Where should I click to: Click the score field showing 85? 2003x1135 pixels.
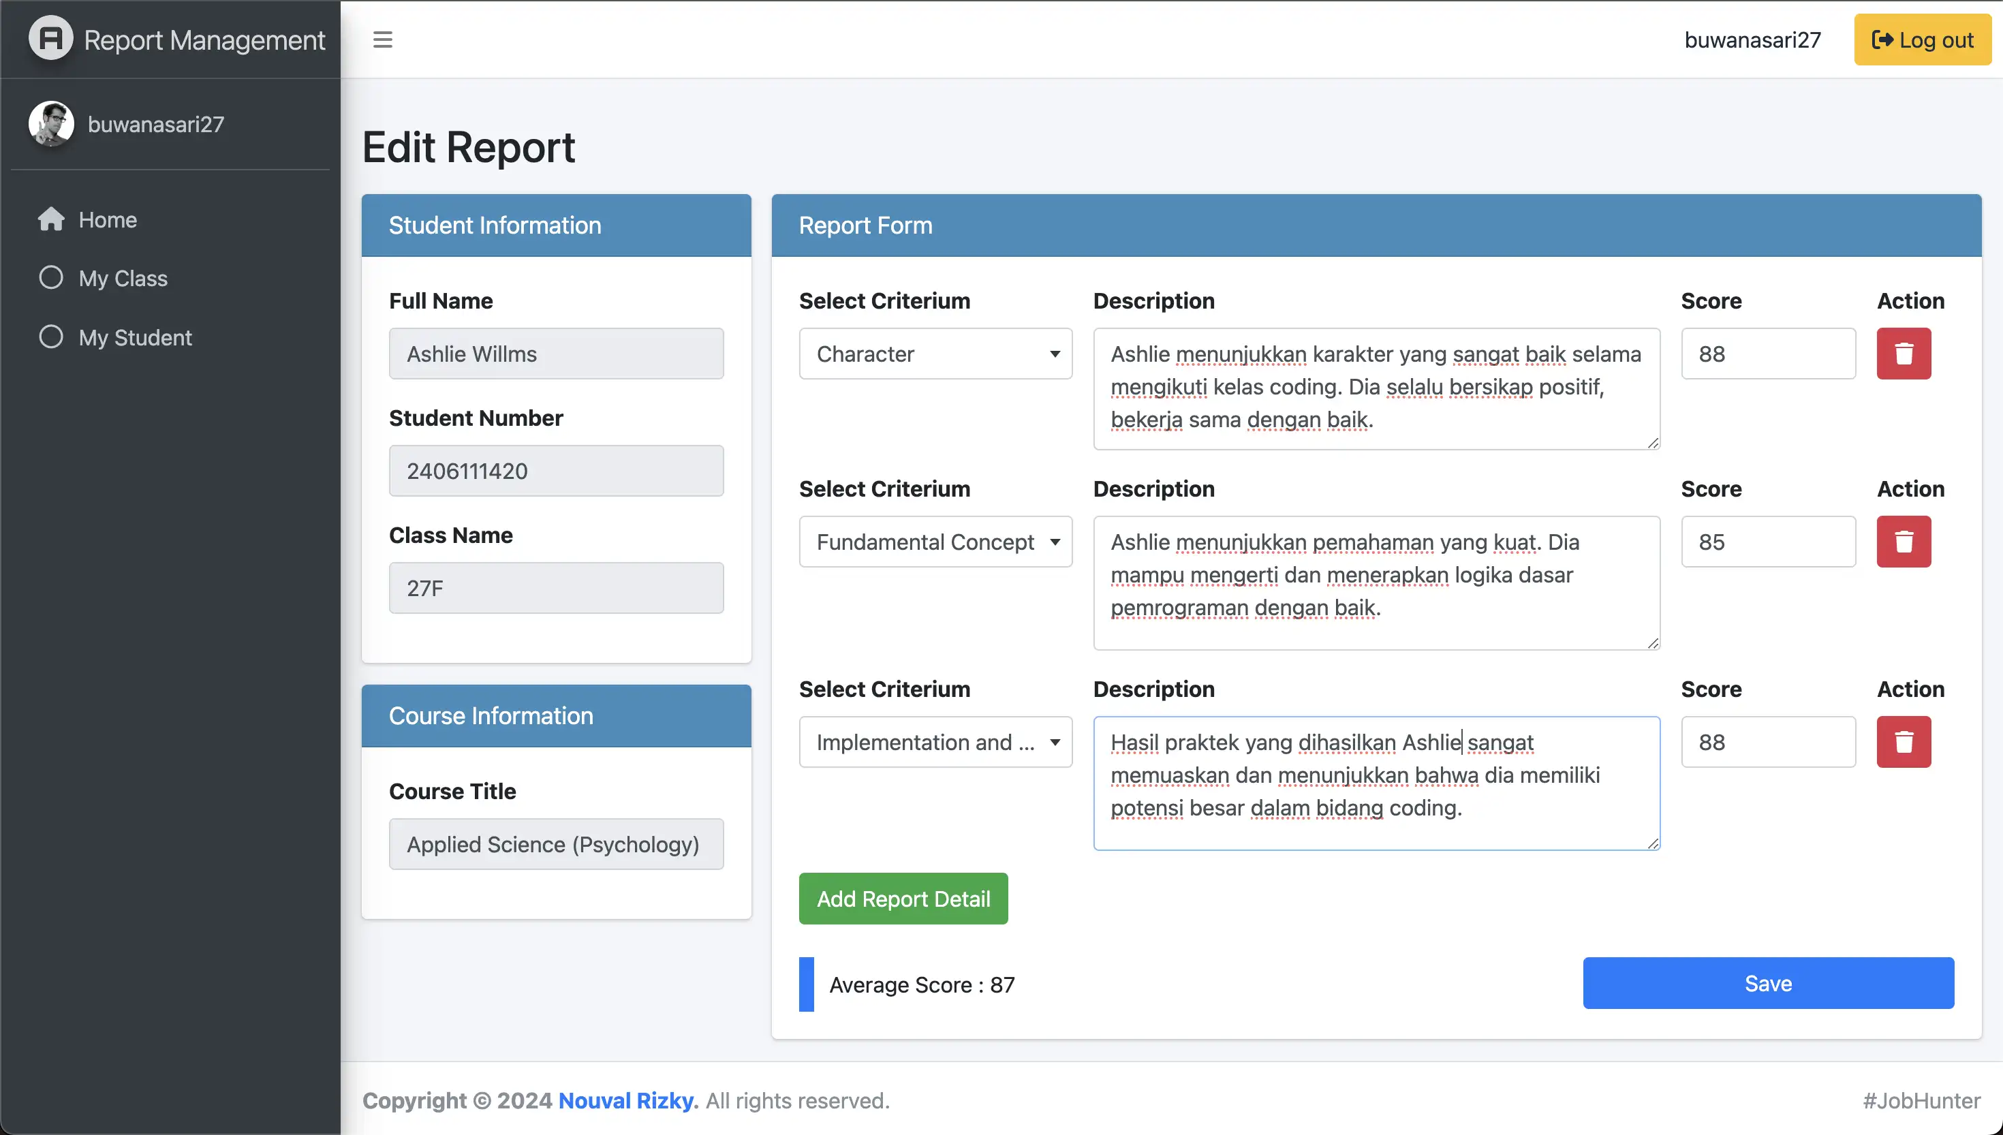click(1768, 542)
